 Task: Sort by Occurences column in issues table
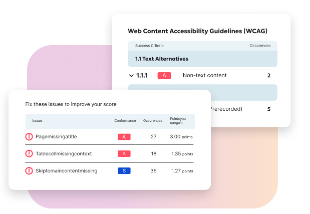153,121
